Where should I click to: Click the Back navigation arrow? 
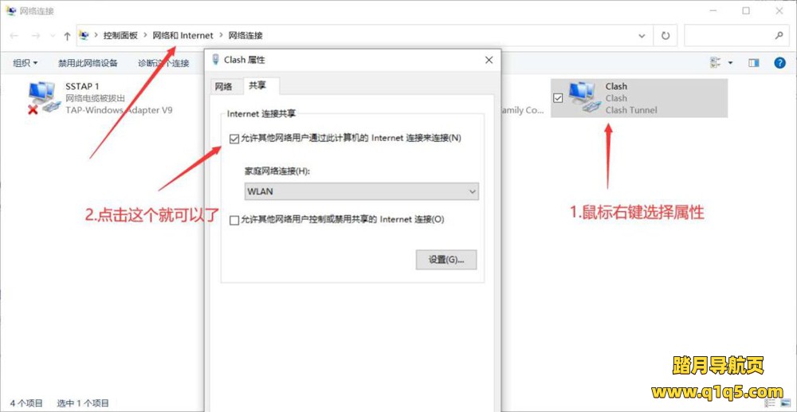tap(14, 36)
